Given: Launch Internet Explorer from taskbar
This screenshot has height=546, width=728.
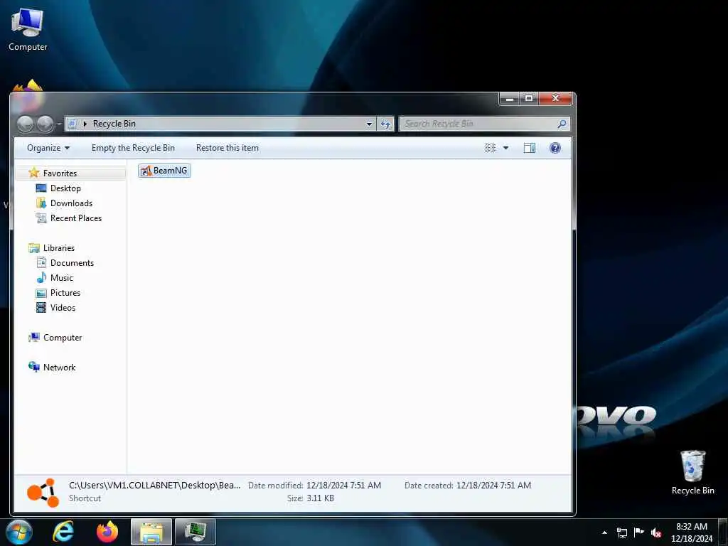Looking at the screenshot, I should tap(63, 532).
